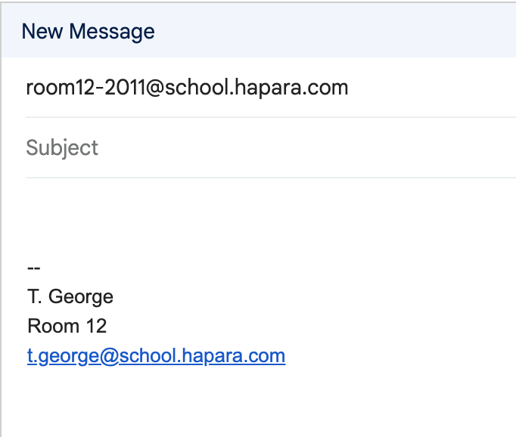
Task: Click empty Subject row space beside the placeholder
Action: [x=306, y=147]
